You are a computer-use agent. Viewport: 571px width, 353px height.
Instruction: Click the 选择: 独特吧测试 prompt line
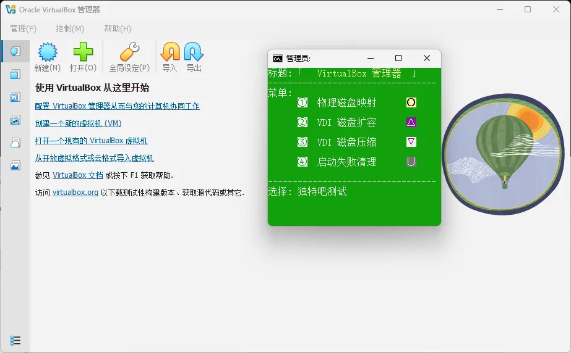(x=307, y=191)
